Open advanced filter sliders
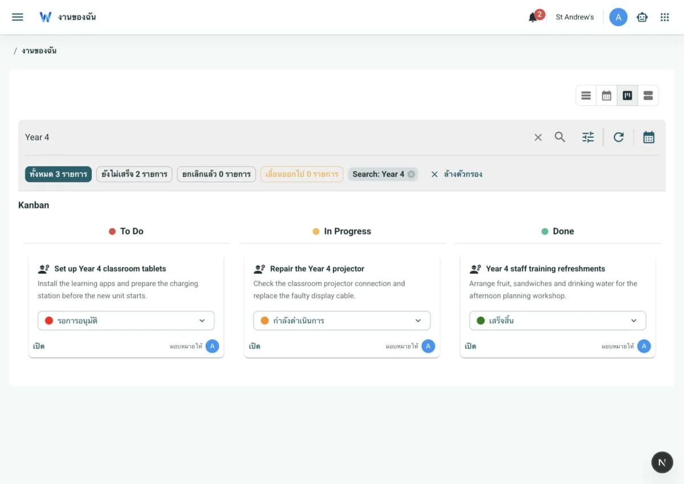 pos(588,137)
